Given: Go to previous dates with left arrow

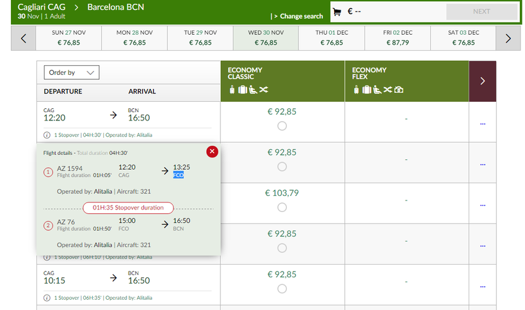Looking at the screenshot, I should click(x=24, y=38).
